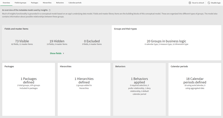This screenshot has width=223, height=118.
Task: Switch to the Packages tab
Action: pyautogui.click(x=35, y=3)
